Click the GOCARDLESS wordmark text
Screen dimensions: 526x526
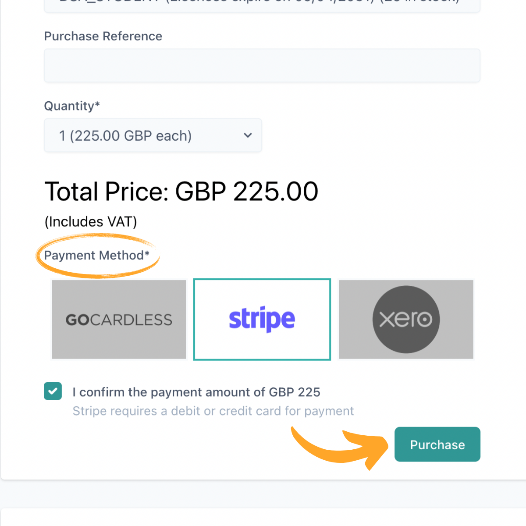(x=119, y=320)
